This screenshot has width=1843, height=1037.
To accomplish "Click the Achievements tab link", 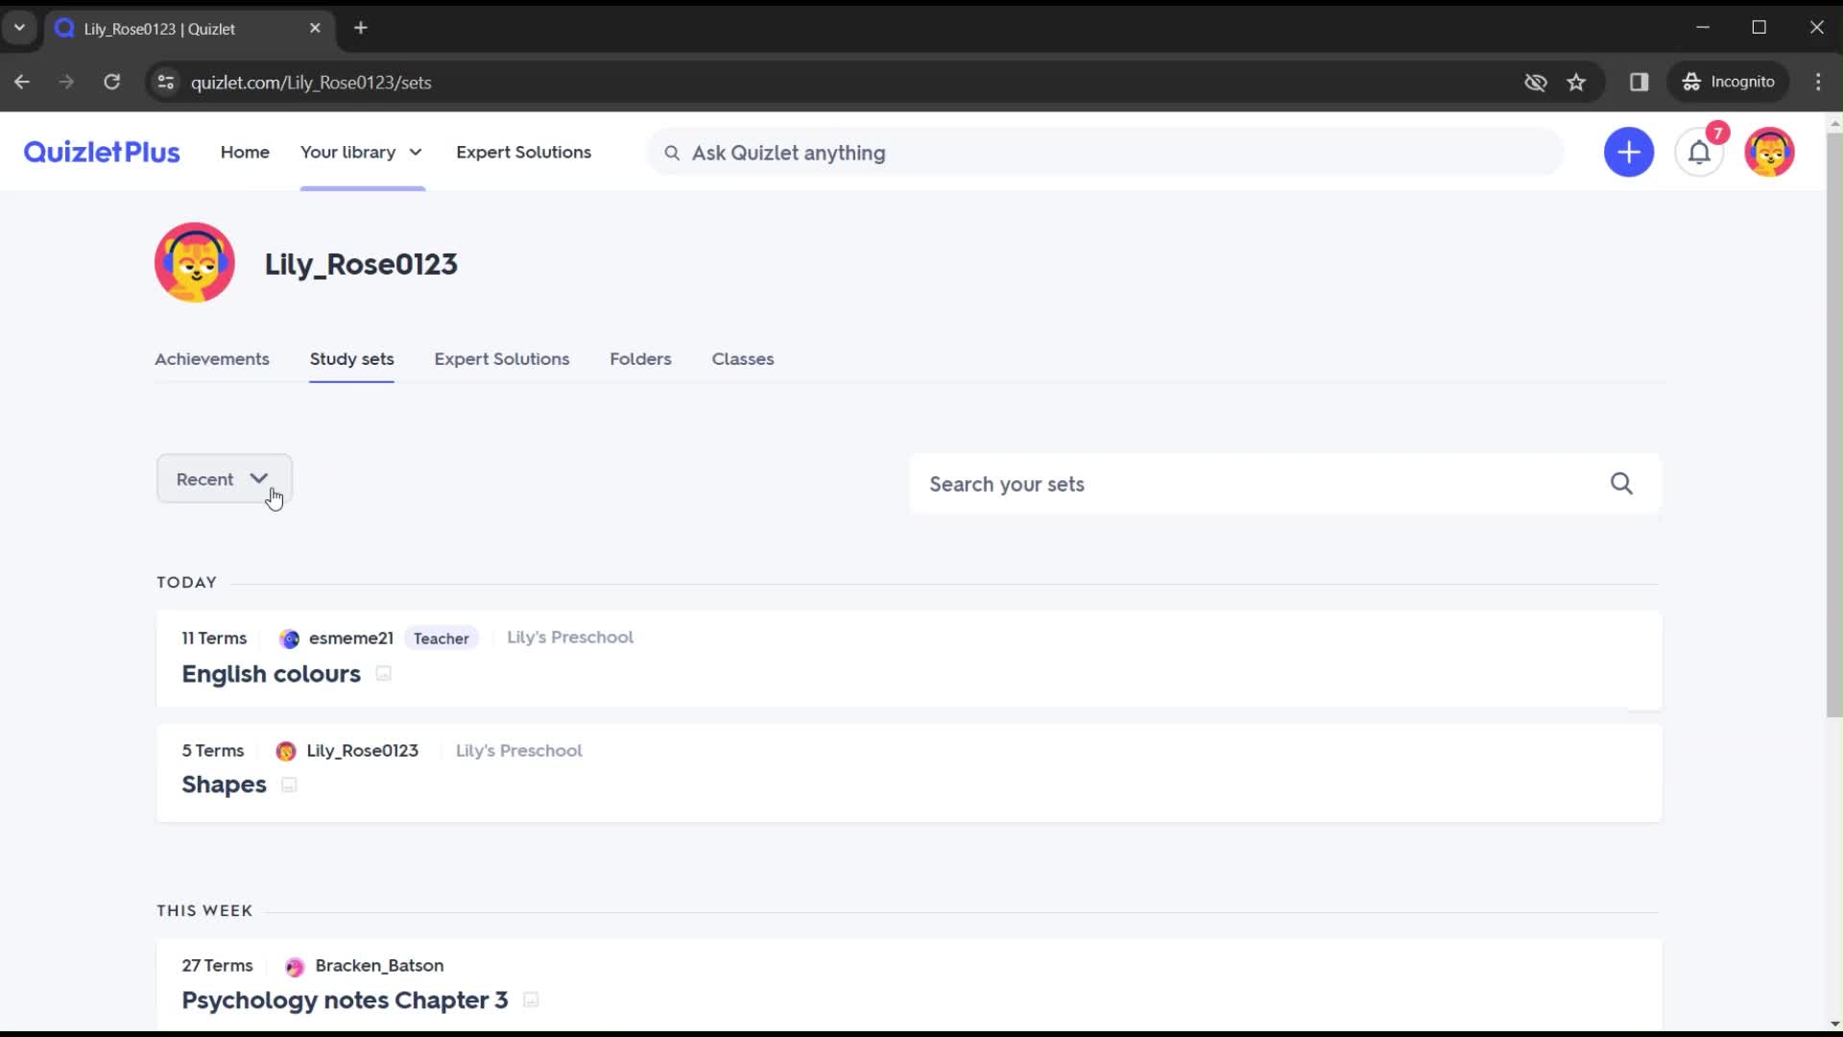I will tap(211, 358).
